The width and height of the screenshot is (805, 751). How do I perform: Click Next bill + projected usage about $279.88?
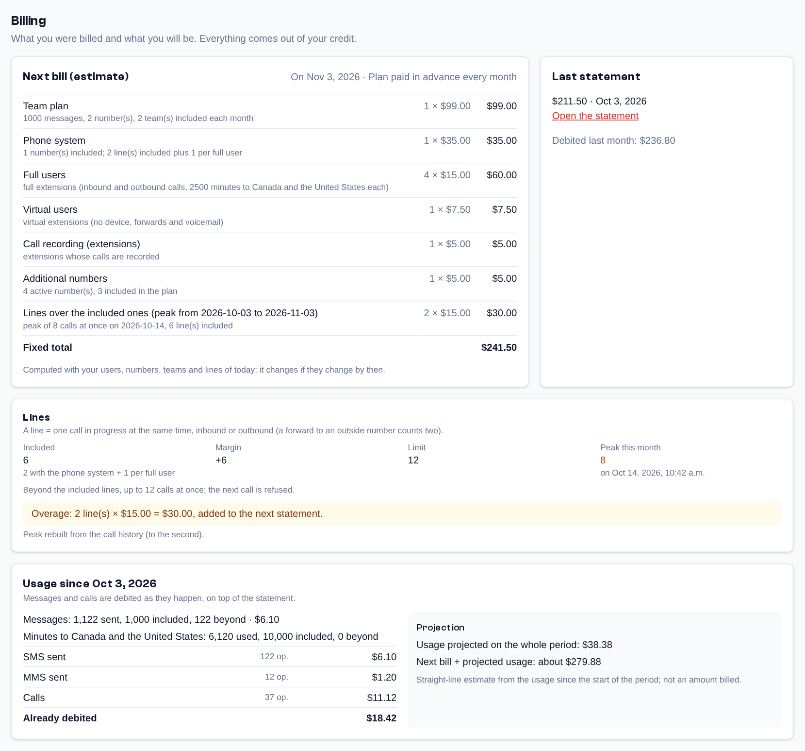point(509,662)
